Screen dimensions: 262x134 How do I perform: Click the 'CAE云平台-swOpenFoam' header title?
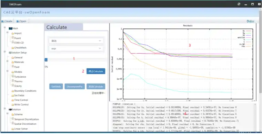point(27,12)
